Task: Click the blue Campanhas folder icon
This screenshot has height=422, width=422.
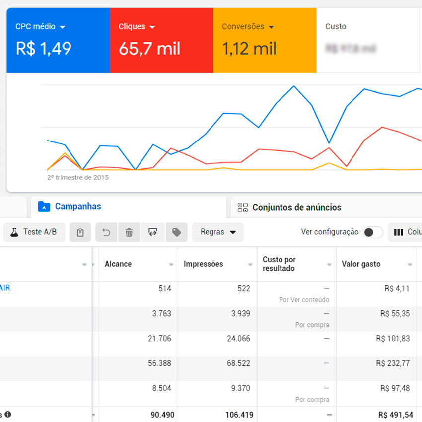Action: [x=44, y=207]
